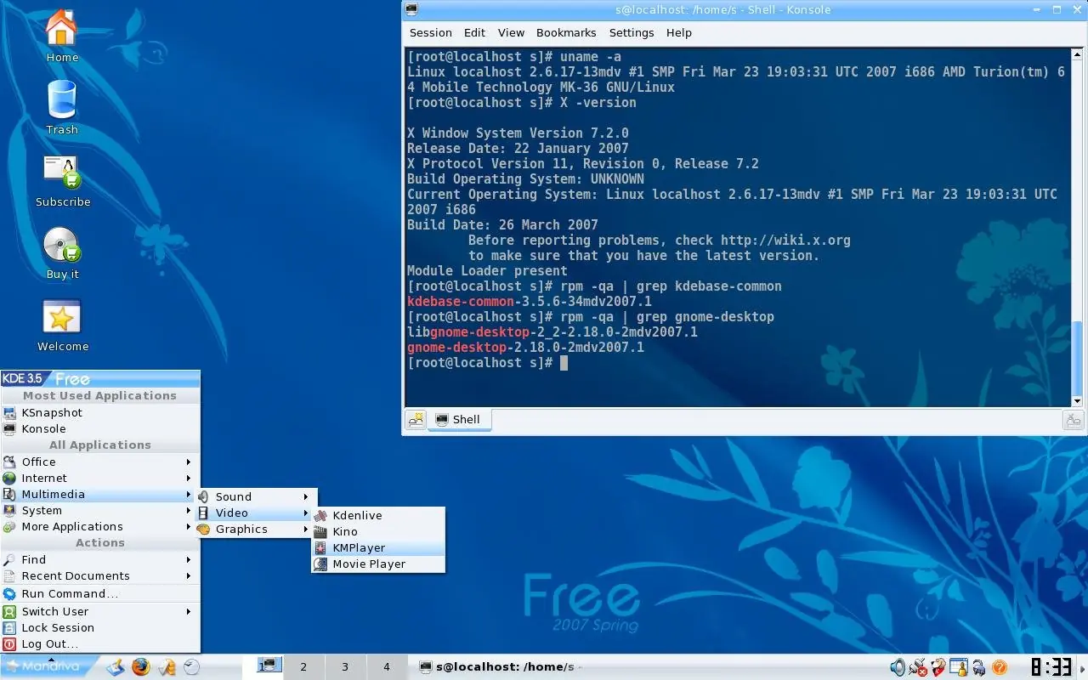Click the Buy it desktop icon
The image size is (1088, 680).
[x=62, y=252]
